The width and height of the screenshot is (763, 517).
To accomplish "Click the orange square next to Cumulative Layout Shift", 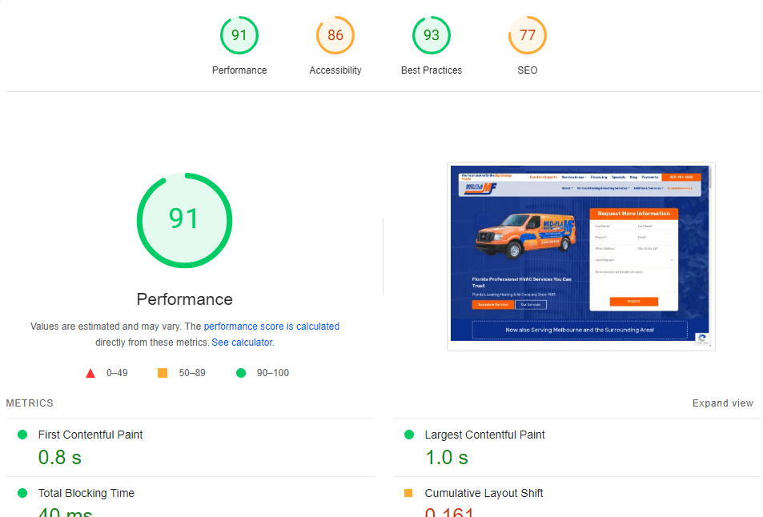I will click(x=408, y=493).
